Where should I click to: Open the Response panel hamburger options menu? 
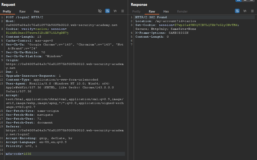point(253,11)
